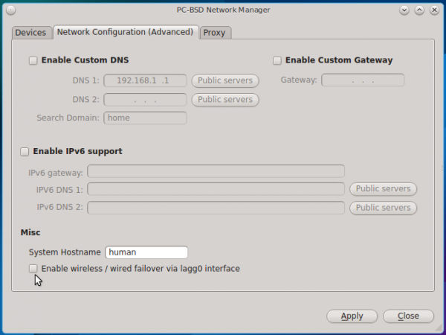Open the window menu icon in title bar
The width and height of the screenshot is (446, 335).
pos(11,10)
